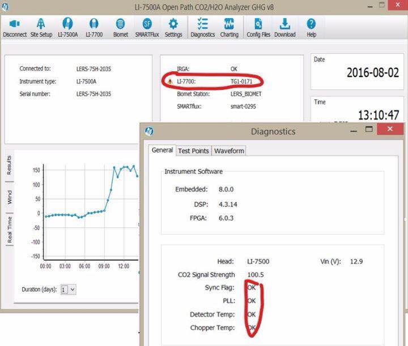Select the Results vertical tab
This screenshot has height=346, width=408.
[9, 165]
